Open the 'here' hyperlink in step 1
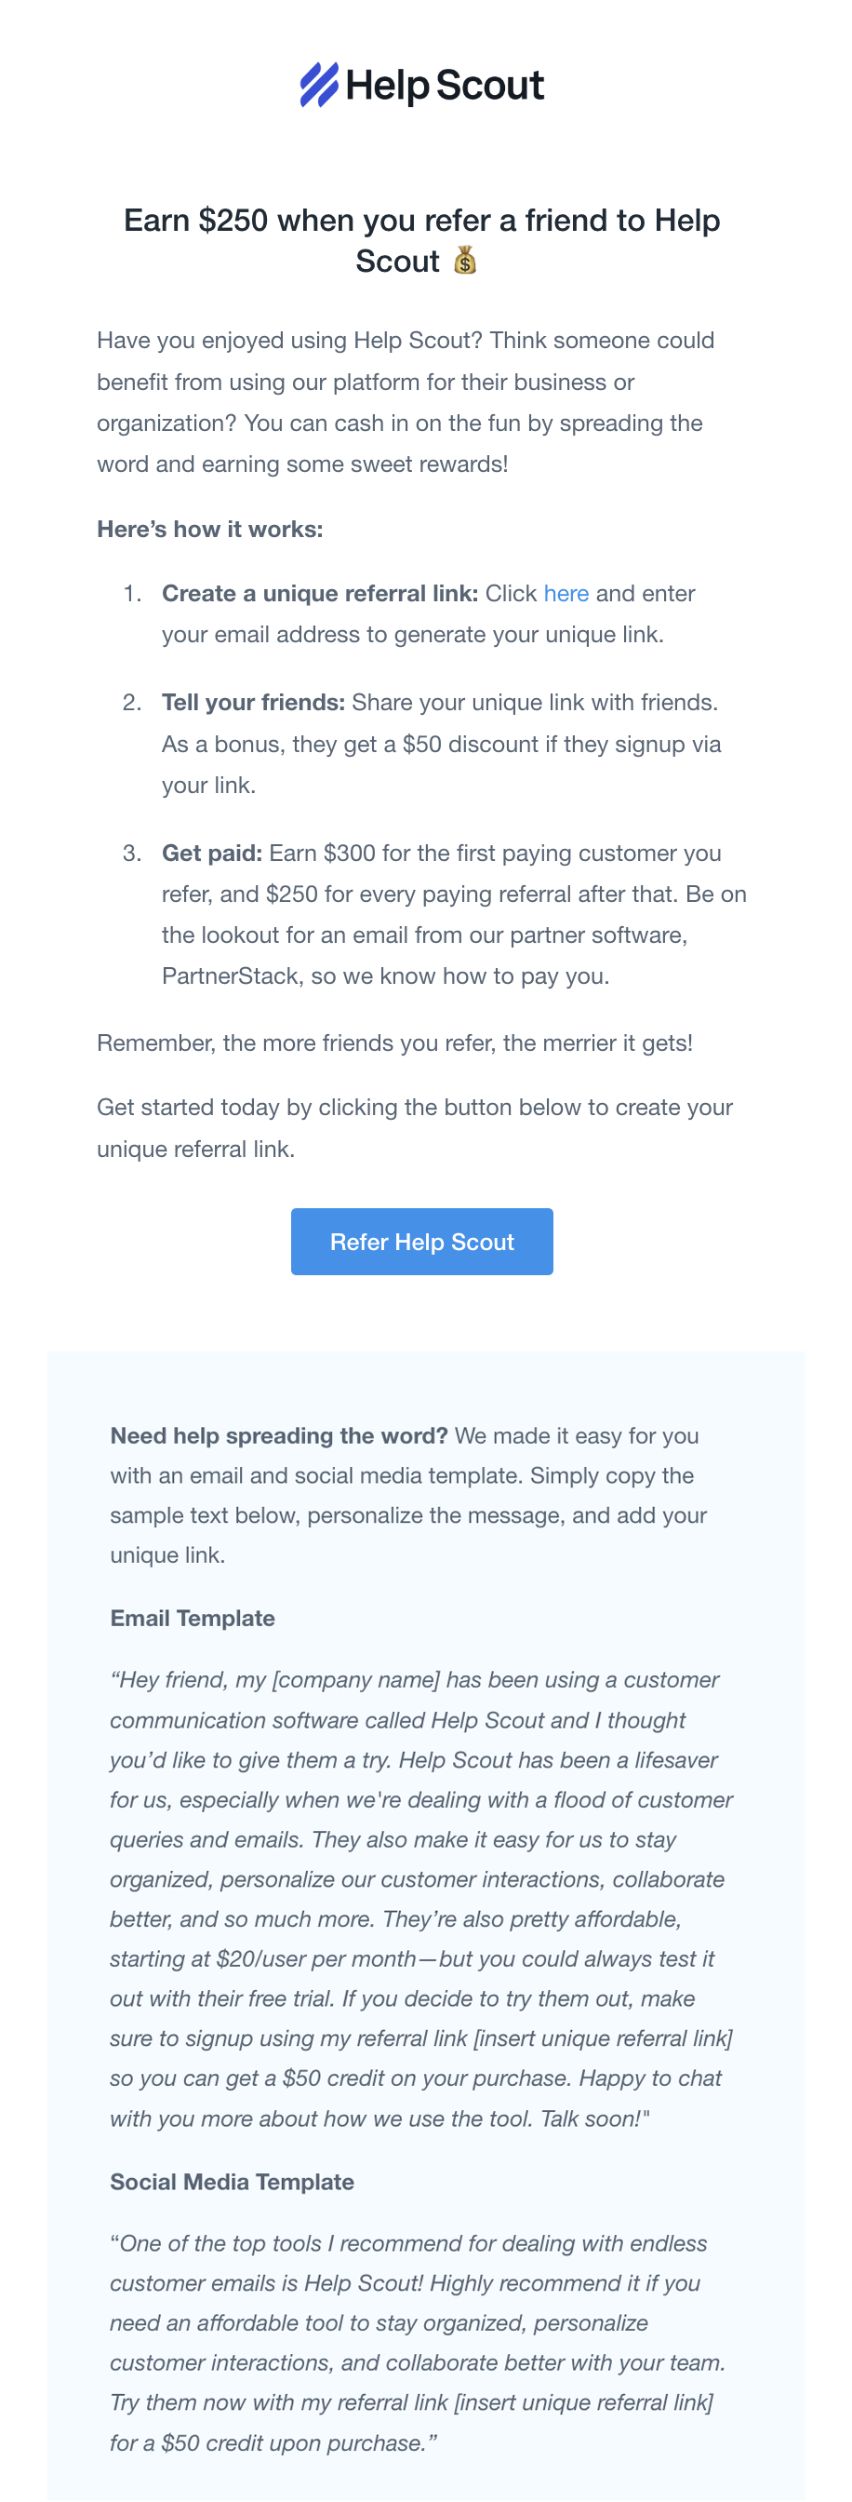852x2502 pixels. pyautogui.click(x=566, y=594)
